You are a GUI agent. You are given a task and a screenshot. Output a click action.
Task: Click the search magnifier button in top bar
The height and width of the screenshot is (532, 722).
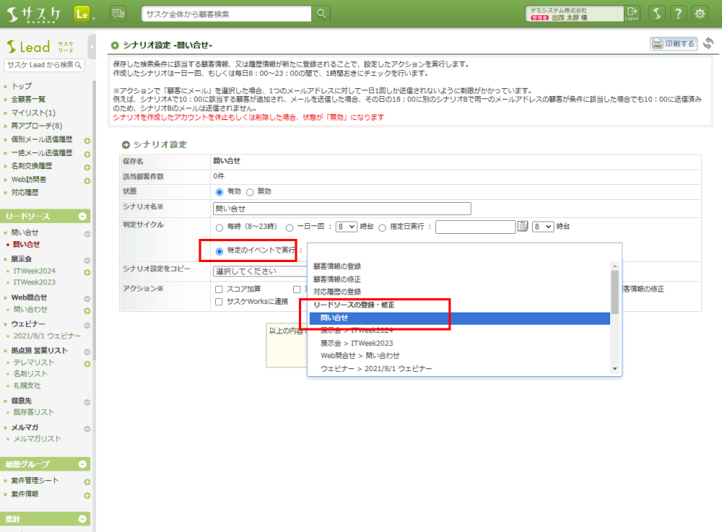[x=321, y=14]
